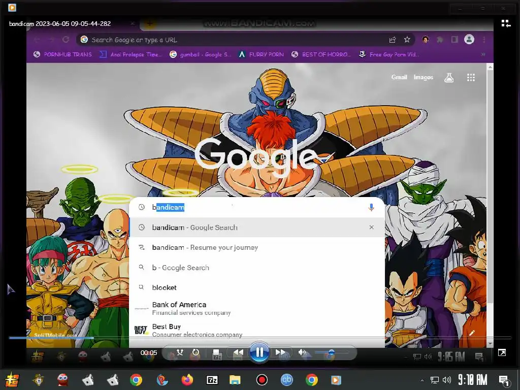Switch to Windows Media Player taskbar icon
Image resolution: width=520 pixels, height=390 pixels.
336,380
